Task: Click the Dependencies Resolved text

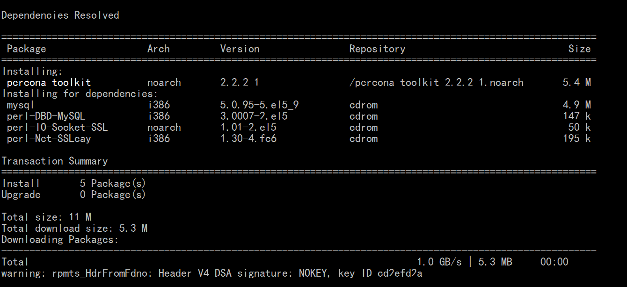Action: click(60, 15)
